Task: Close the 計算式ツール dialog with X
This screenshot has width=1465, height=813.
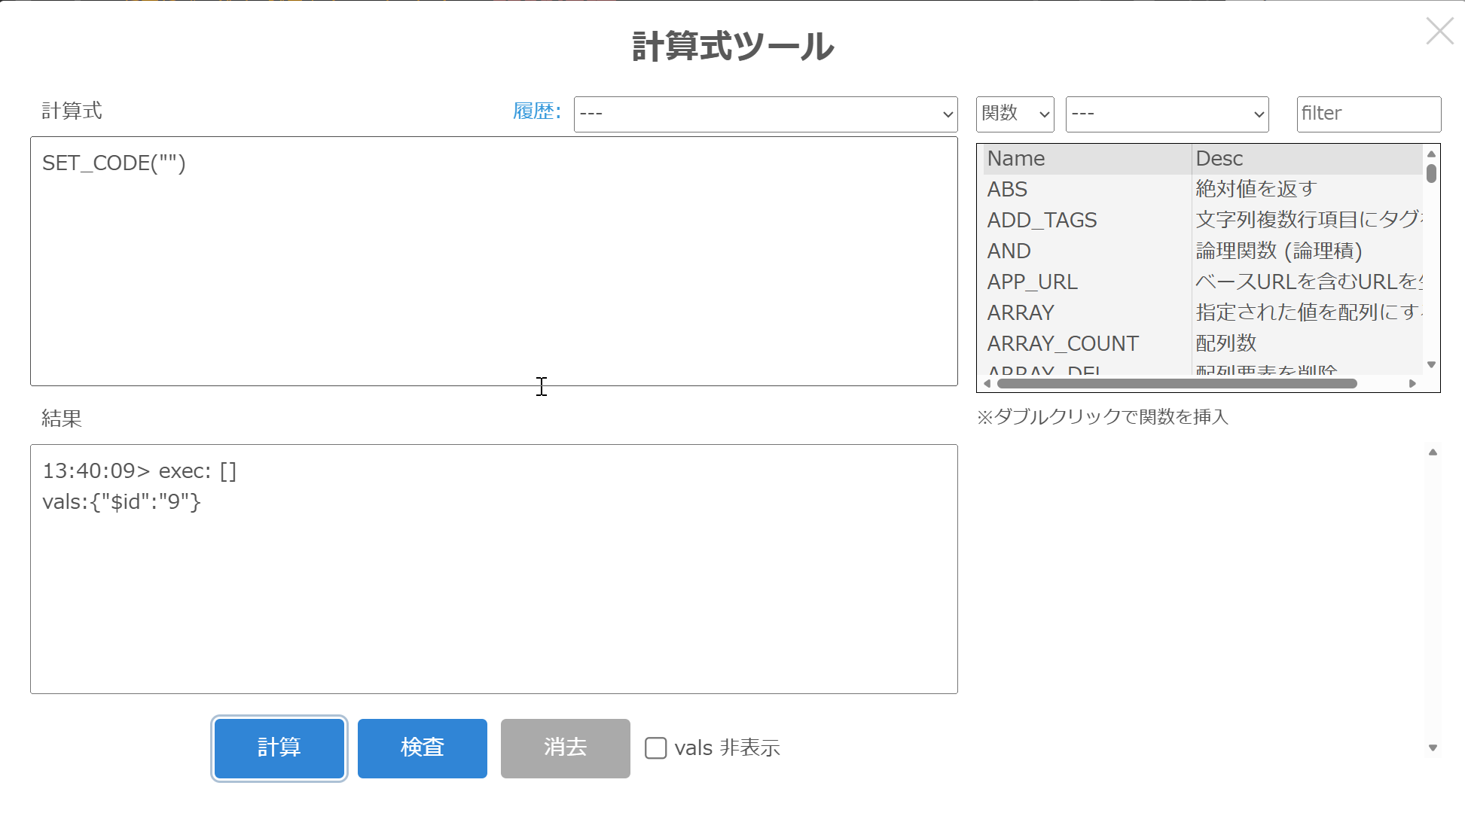Action: (1439, 32)
